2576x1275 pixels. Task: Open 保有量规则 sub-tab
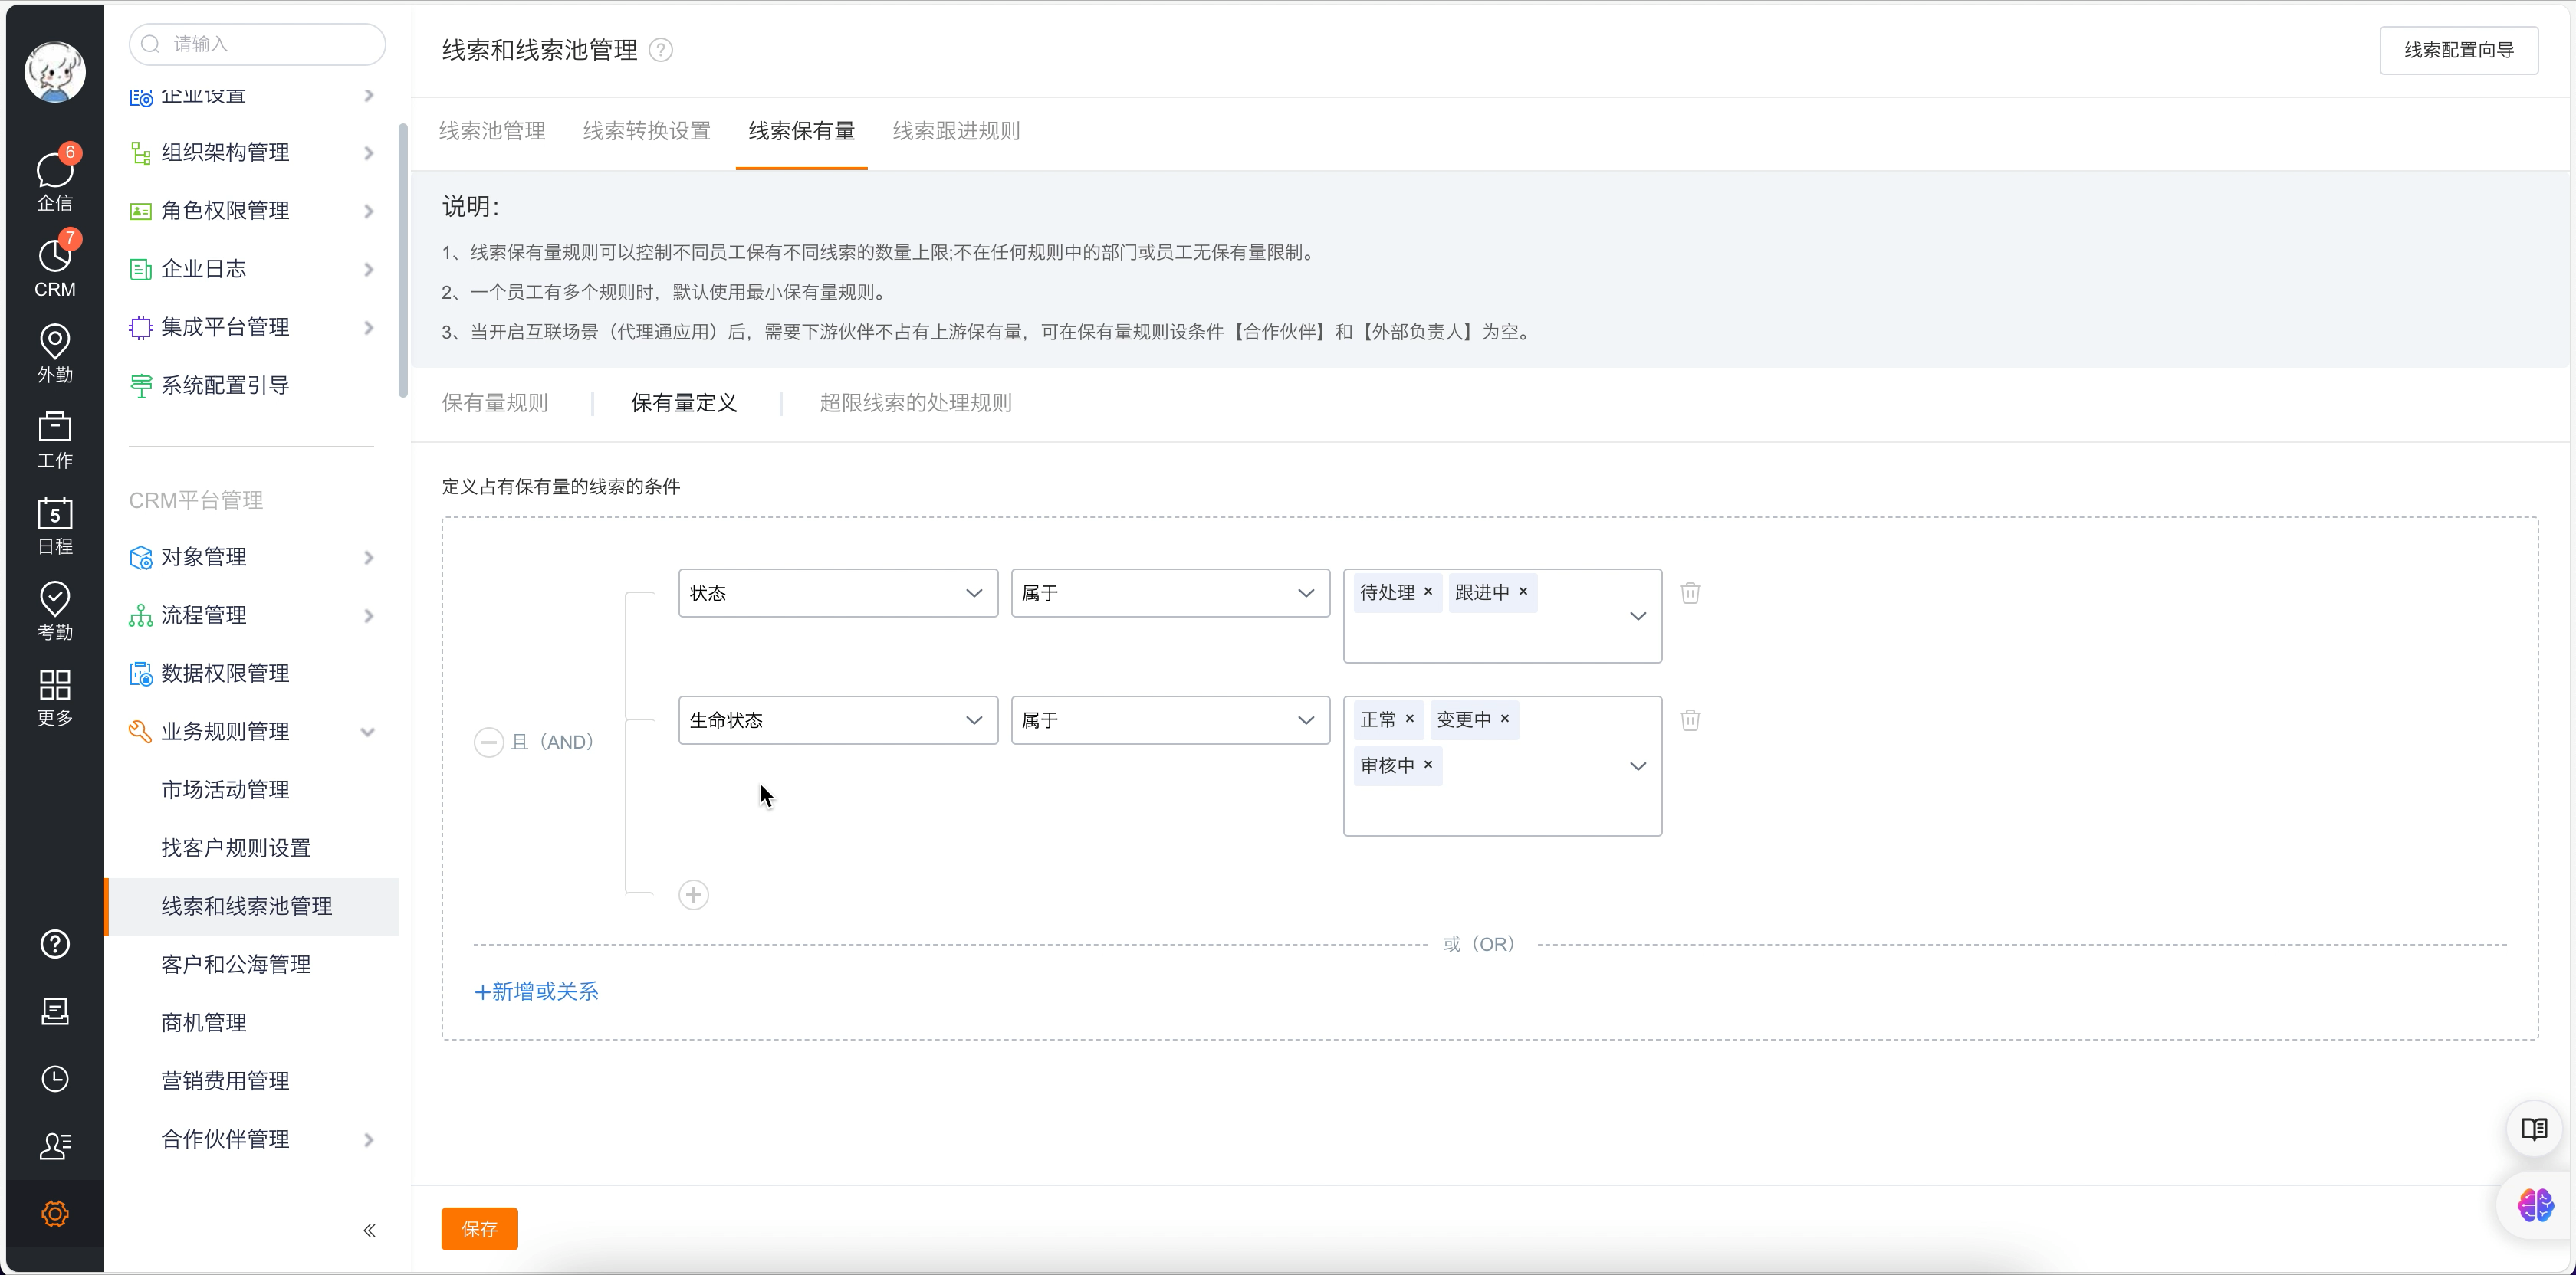click(495, 403)
